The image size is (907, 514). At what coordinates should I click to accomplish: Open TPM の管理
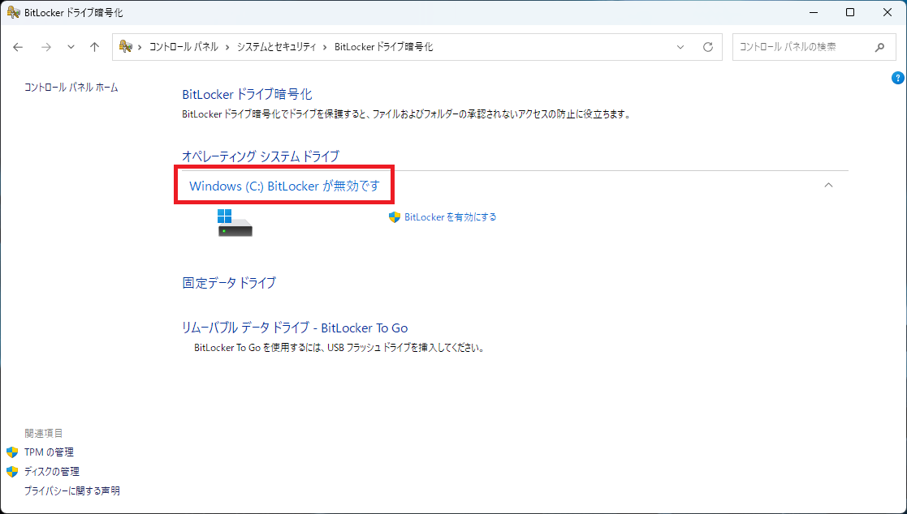(49, 452)
